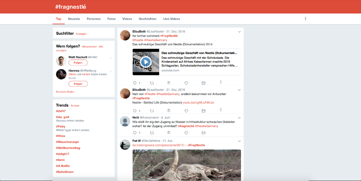Screen dimensions: 361x181
Task: Show Suchfilter via Anzeigen link
Action: point(81,34)
